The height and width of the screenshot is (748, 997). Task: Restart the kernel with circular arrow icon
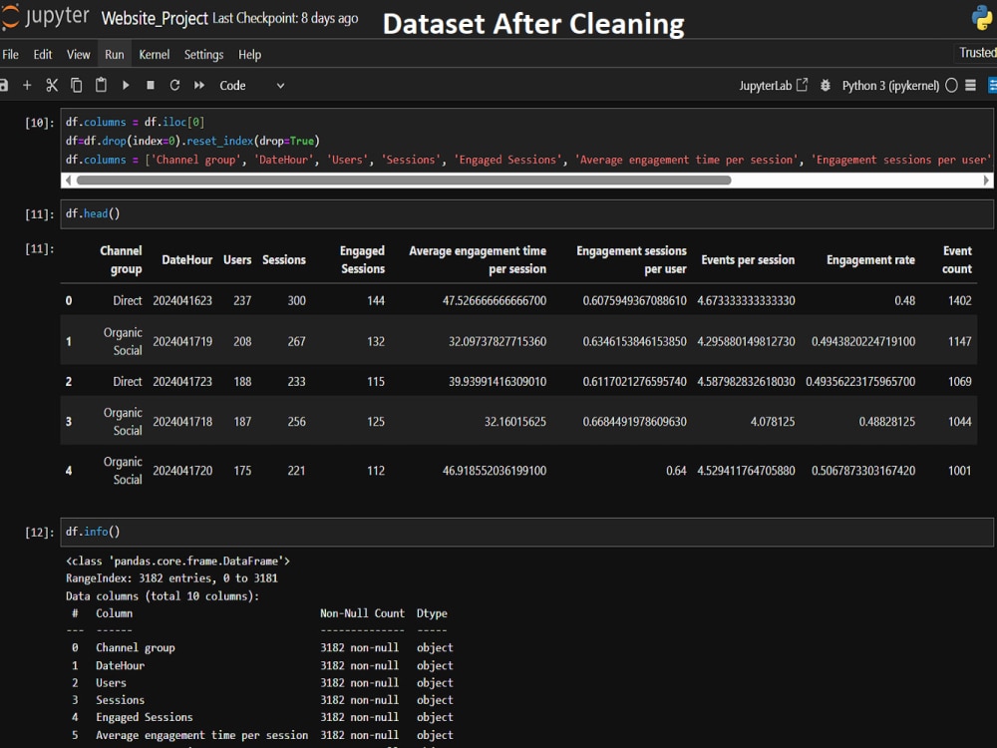174,85
